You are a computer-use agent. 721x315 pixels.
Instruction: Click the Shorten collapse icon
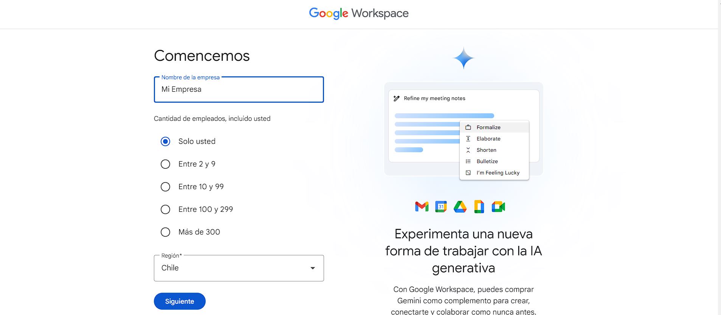pos(468,150)
